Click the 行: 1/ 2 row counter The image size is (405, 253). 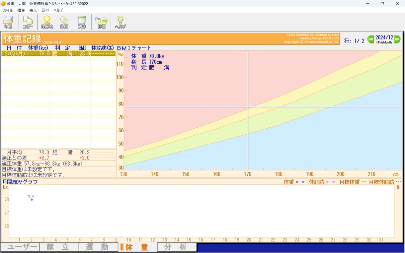coord(354,41)
